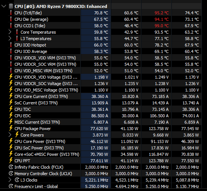Click thermometer icon beside CPU Die (average)
This screenshot has width=207, height=191.
[x=11, y=19]
